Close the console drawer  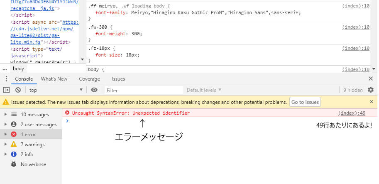pos(371,79)
